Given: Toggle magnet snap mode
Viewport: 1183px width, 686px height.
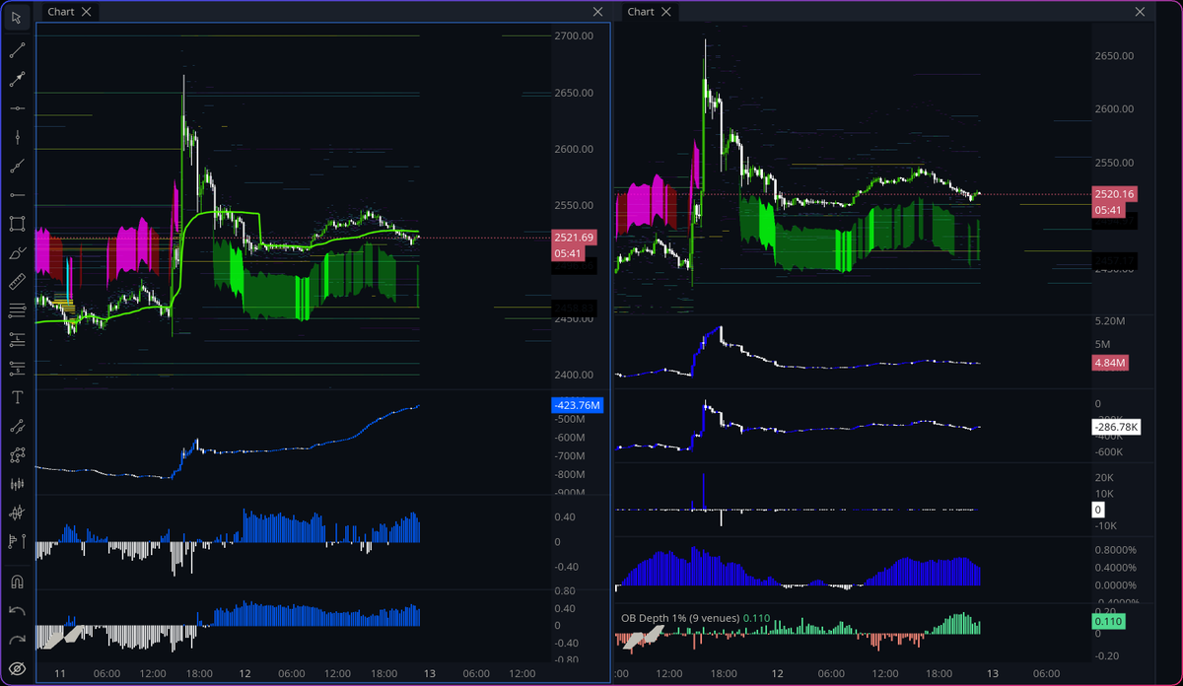Looking at the screenshot, I should [x=17, y=582].
